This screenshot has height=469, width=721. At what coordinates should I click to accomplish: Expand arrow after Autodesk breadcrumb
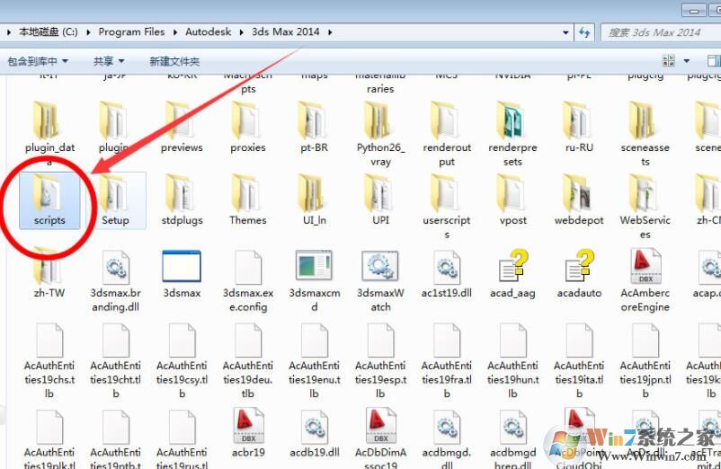pos(242,32)
